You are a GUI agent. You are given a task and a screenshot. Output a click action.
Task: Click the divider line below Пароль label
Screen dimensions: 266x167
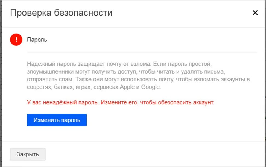[x=142, y=52]
